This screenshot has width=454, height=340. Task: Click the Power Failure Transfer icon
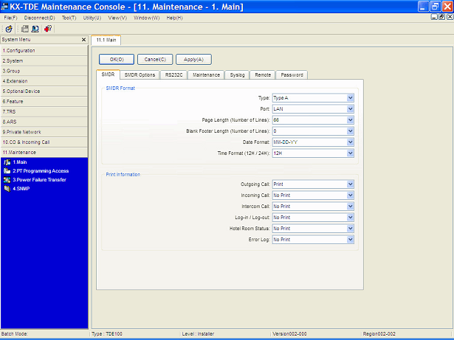tap(7, 180)
